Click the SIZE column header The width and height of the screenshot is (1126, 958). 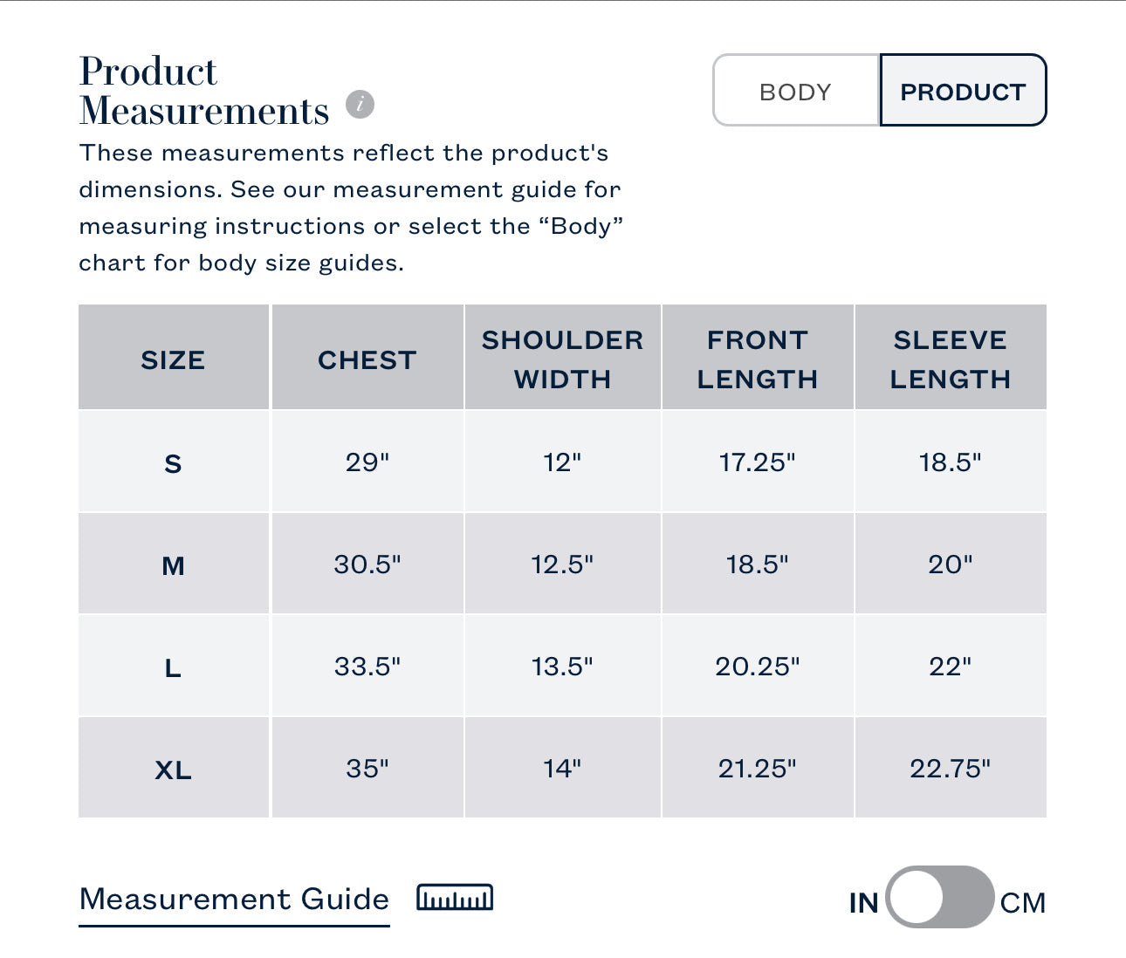pyautogui.click(x=173, y=359)
